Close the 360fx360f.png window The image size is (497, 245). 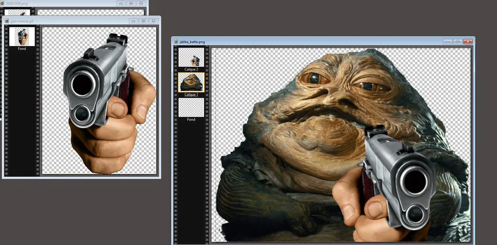click(141, 3)
